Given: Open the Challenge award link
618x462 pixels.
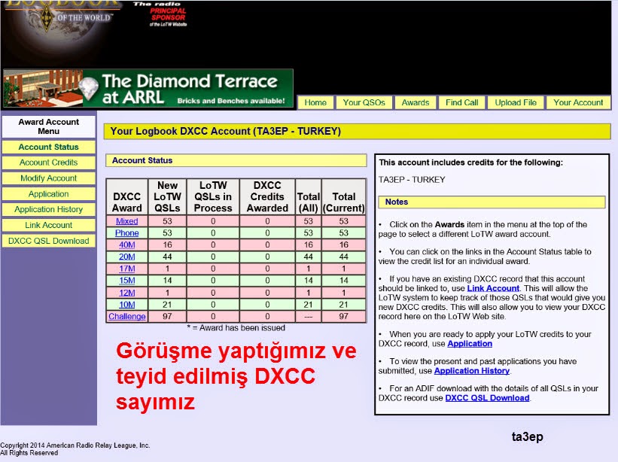Looking at the screenshot, I should click(127, 316).
